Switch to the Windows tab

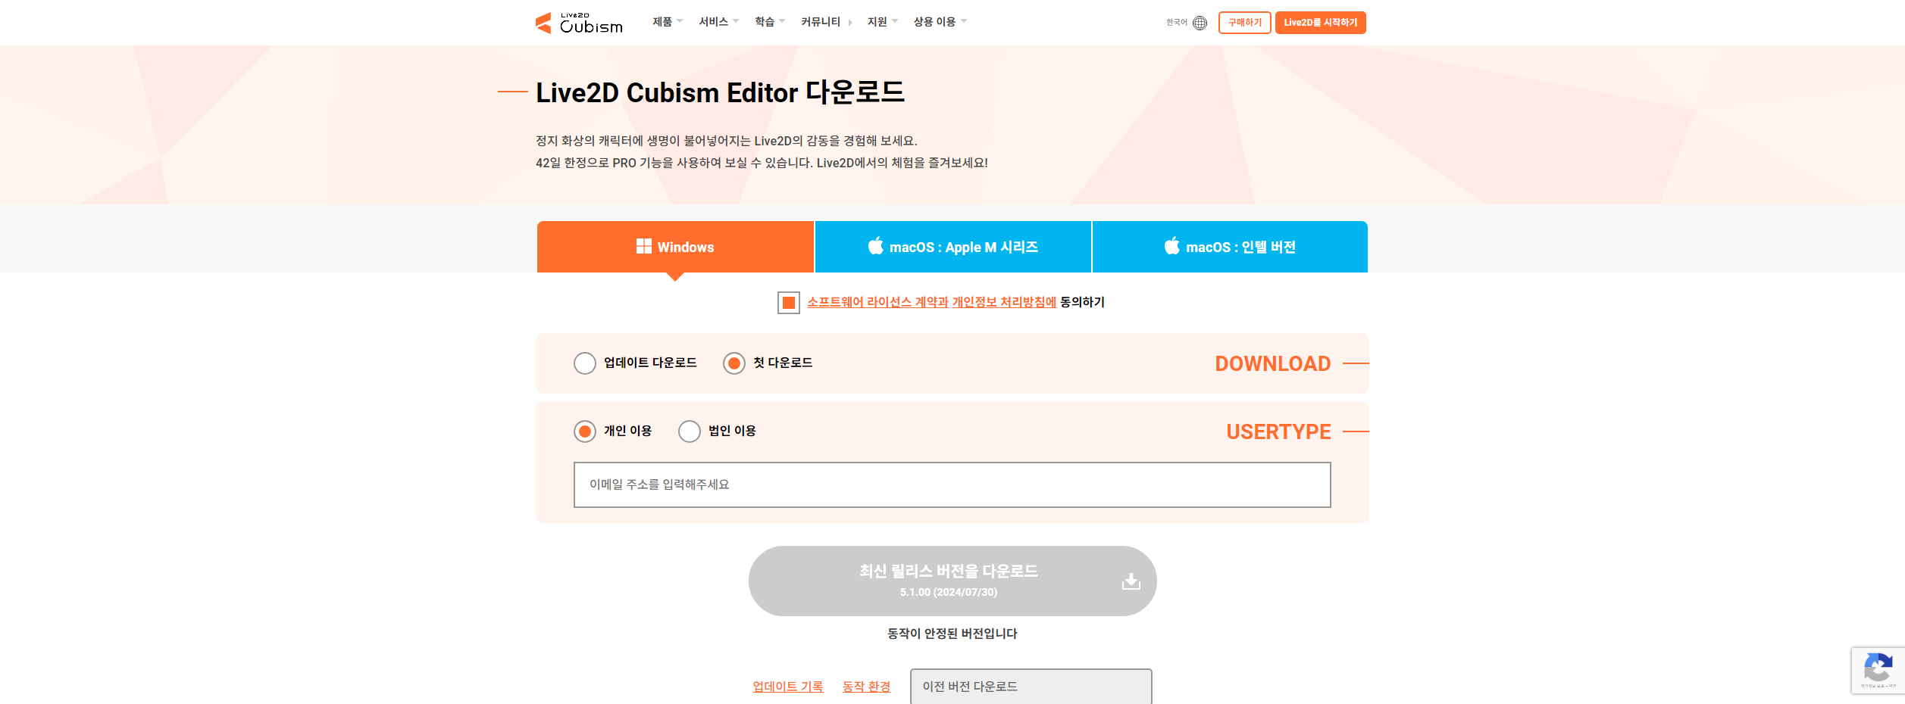(675, 247)
